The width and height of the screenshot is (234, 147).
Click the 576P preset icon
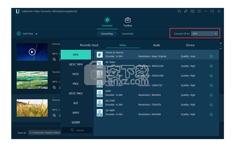100,103
